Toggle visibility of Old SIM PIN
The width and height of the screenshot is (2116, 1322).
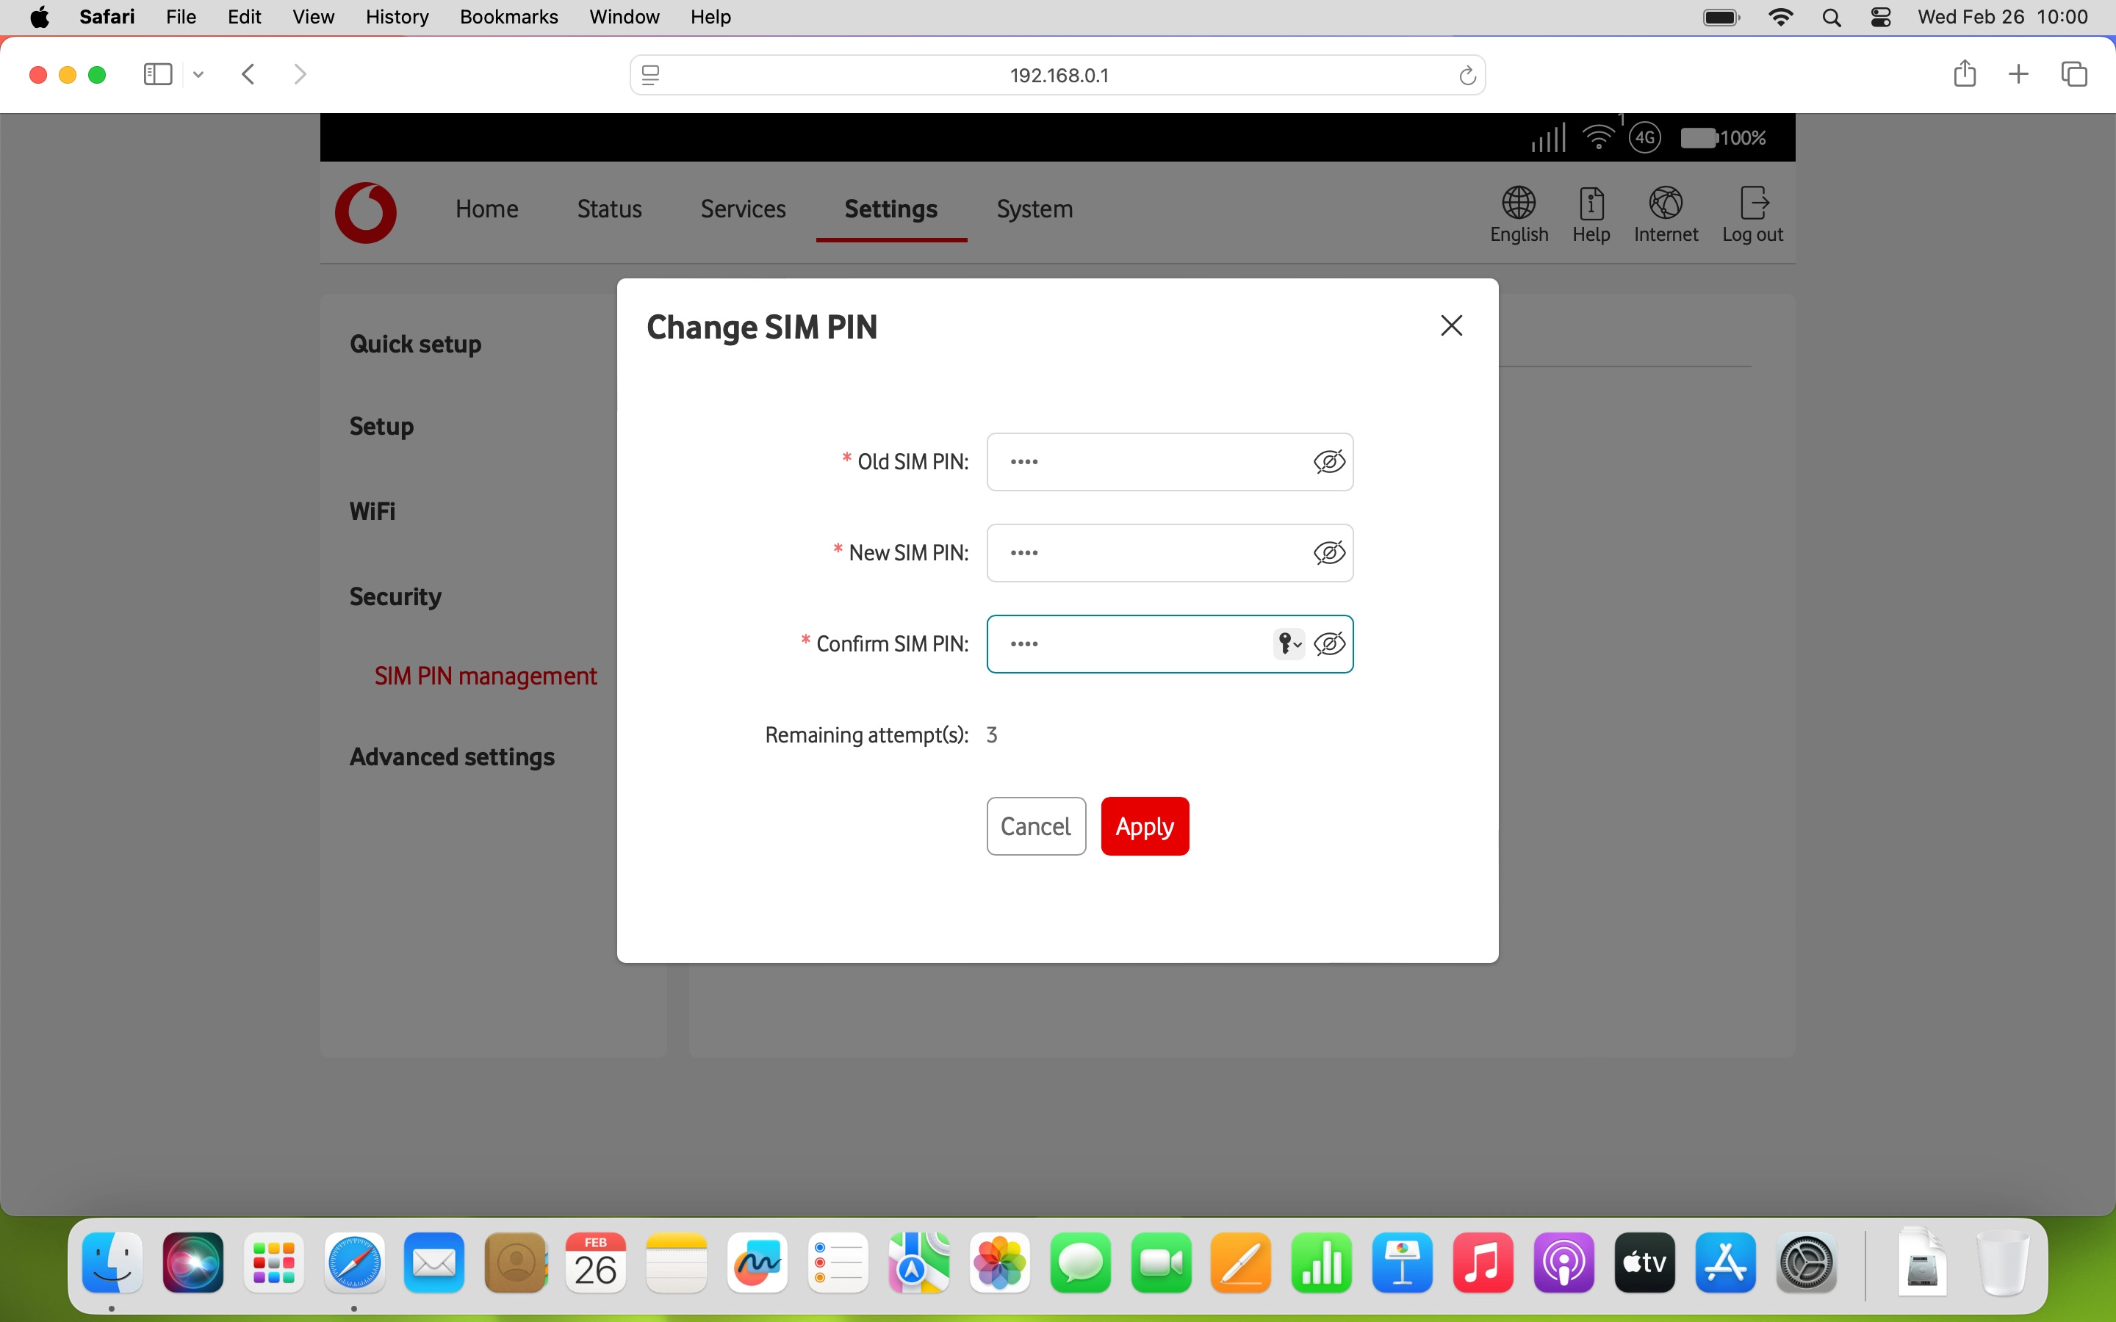point(1329,462)
